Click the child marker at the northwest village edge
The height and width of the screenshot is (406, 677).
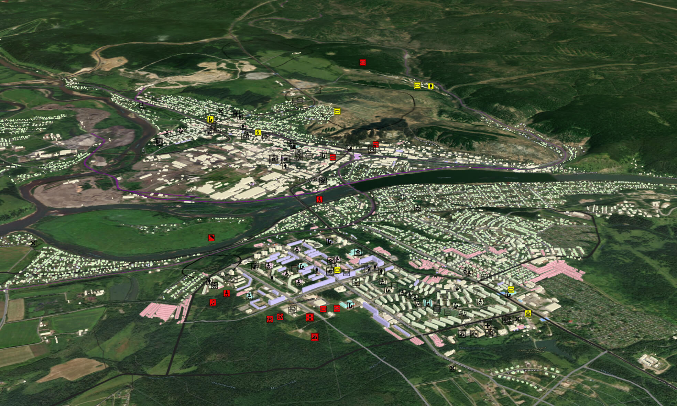(x=142, y=105)
